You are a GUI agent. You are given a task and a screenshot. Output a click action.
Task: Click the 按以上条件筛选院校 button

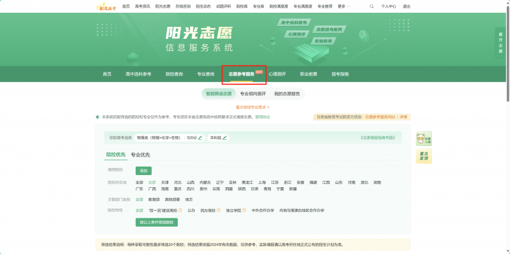(x=157, y=223)
